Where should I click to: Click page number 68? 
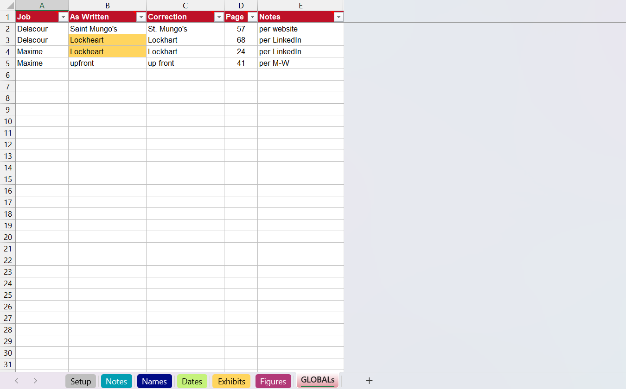241,40
